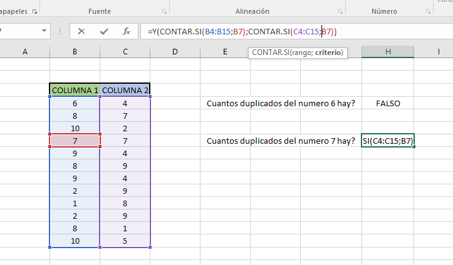Open the Número group dialog launcher

click(x=428, y=11)
